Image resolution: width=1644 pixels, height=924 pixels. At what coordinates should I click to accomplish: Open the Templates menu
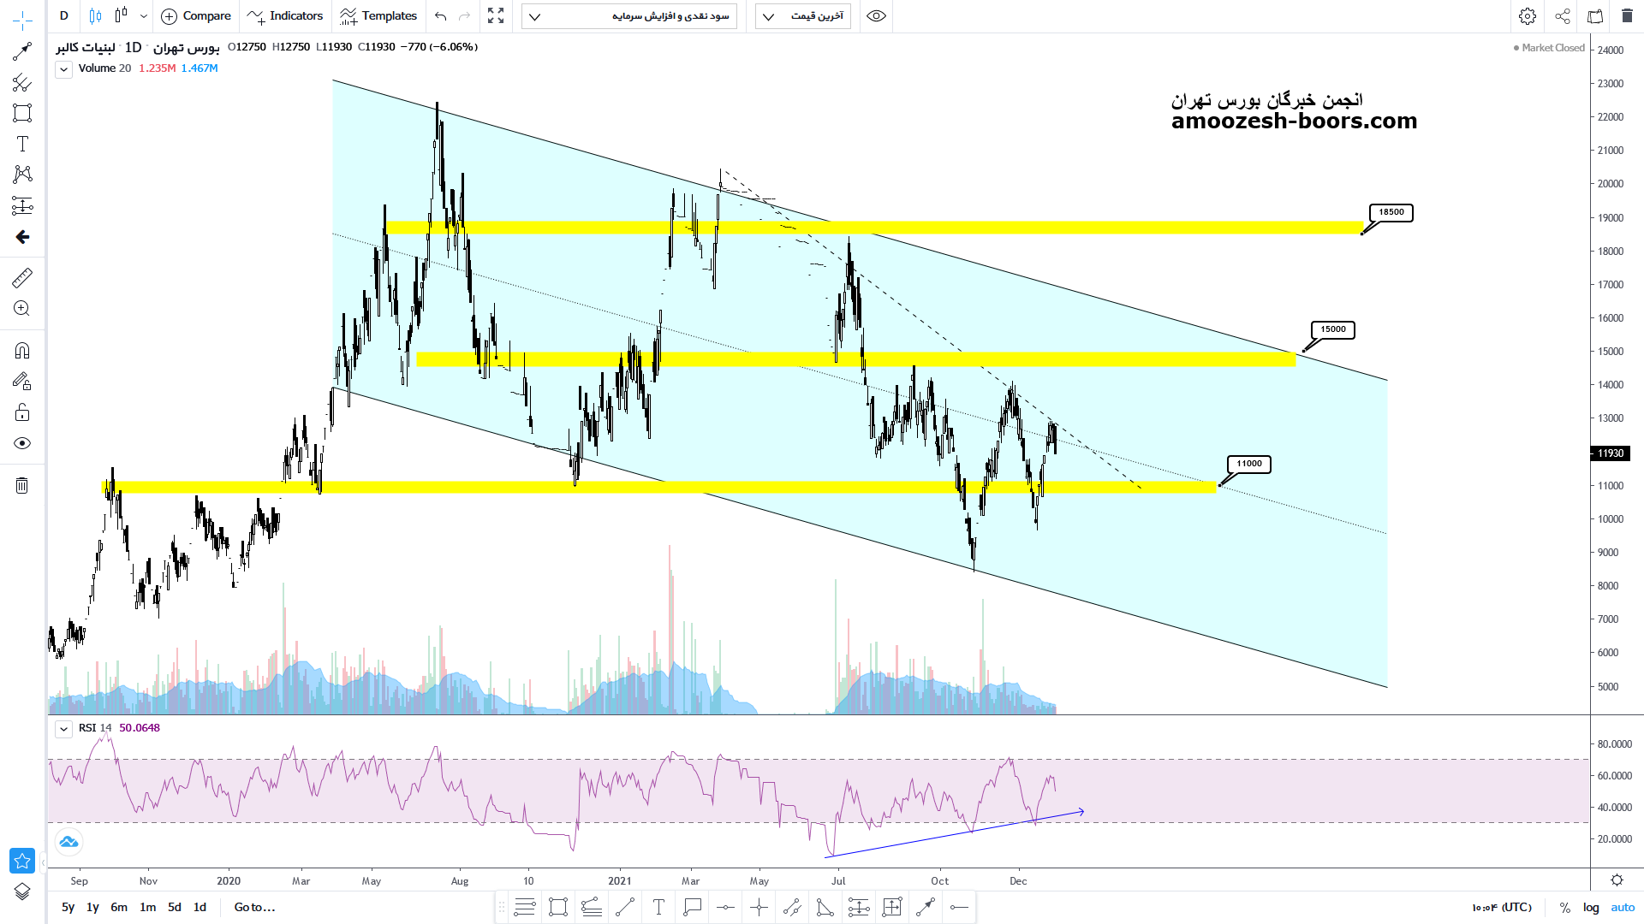click(x=378, y=16)
